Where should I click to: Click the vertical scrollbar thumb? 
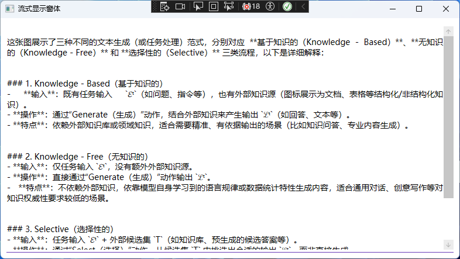click(449, 117)
